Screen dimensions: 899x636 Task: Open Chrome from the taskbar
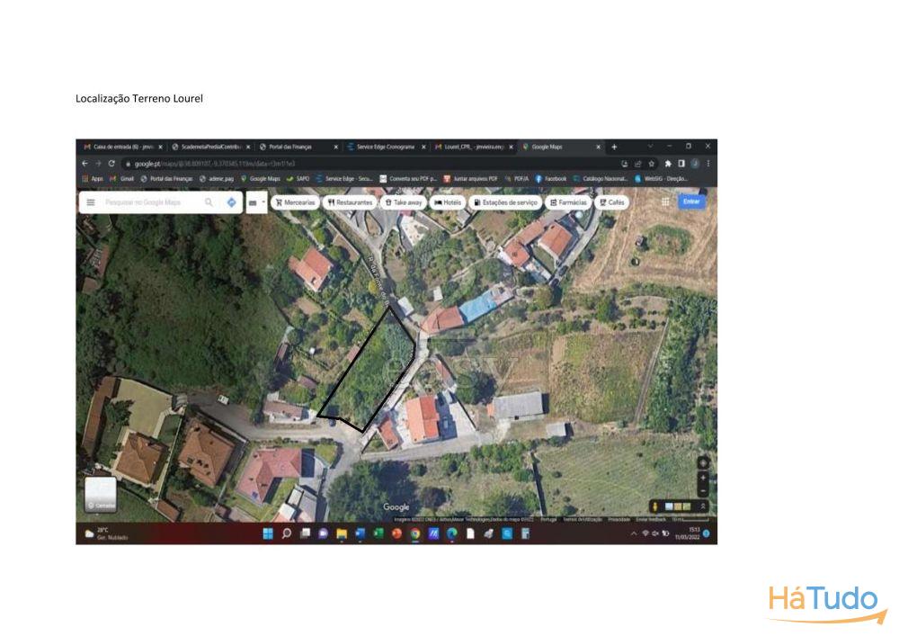click(415, 534)
